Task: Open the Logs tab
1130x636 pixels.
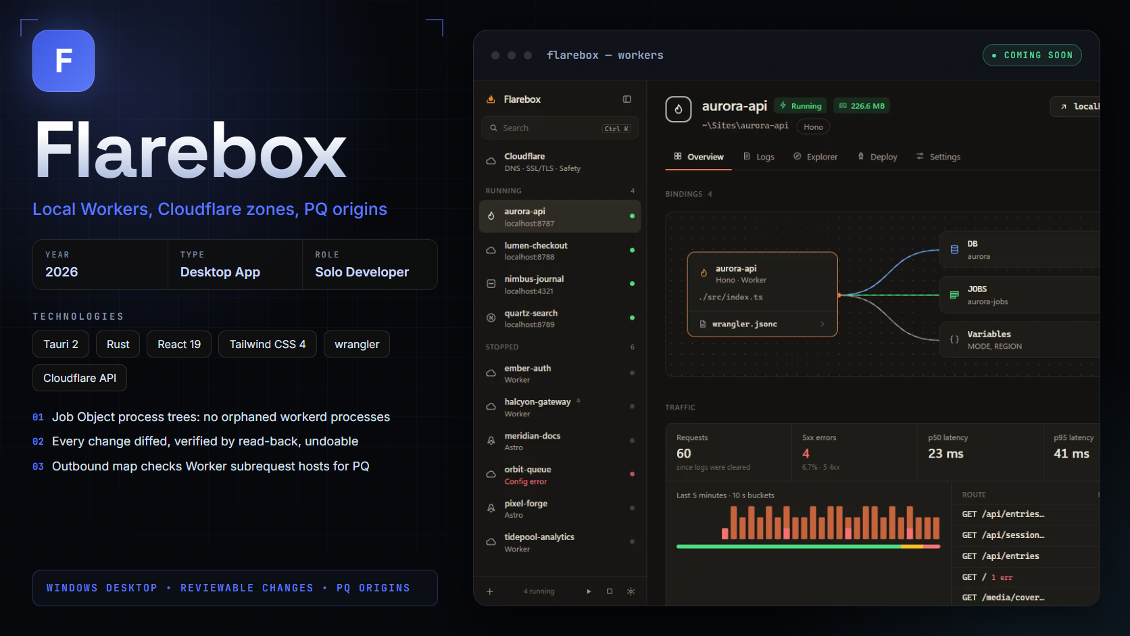Action: [758, 157]
